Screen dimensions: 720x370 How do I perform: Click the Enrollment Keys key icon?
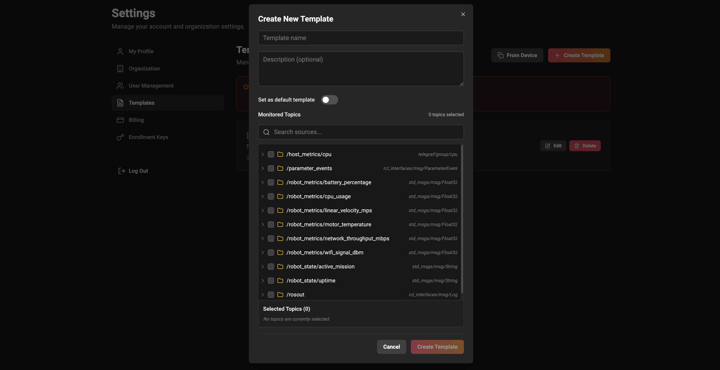(120, 137)
